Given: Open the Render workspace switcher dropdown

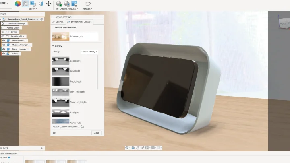Looking at the screenshot, I should pos(4,3).
